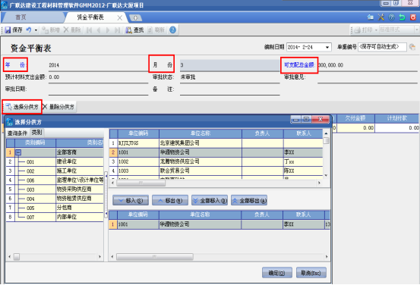Select 内部单位 category row
Viewport: 420px width, 285px height.
(55, 217)
